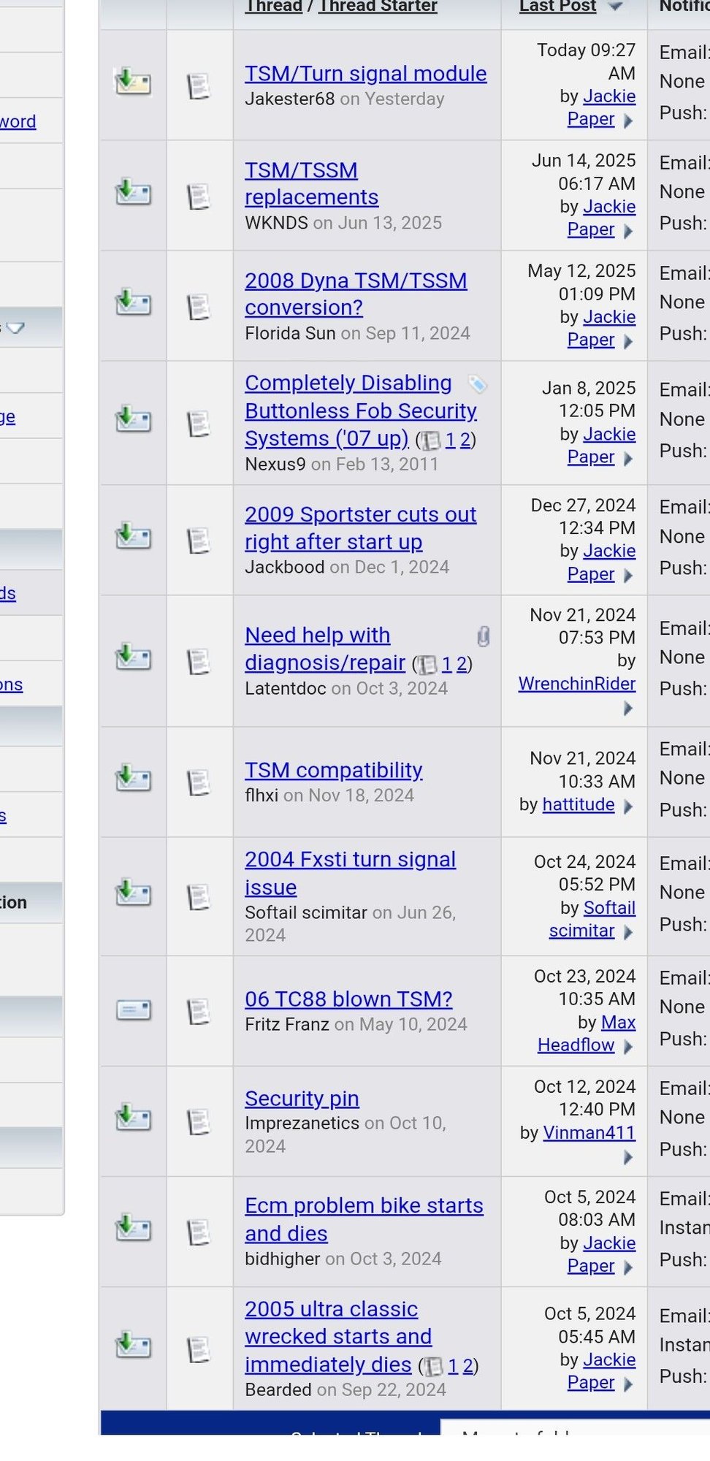Go to last post arrow for Security pin thread
This screenshot has width=710, height=1461.
628,1158
